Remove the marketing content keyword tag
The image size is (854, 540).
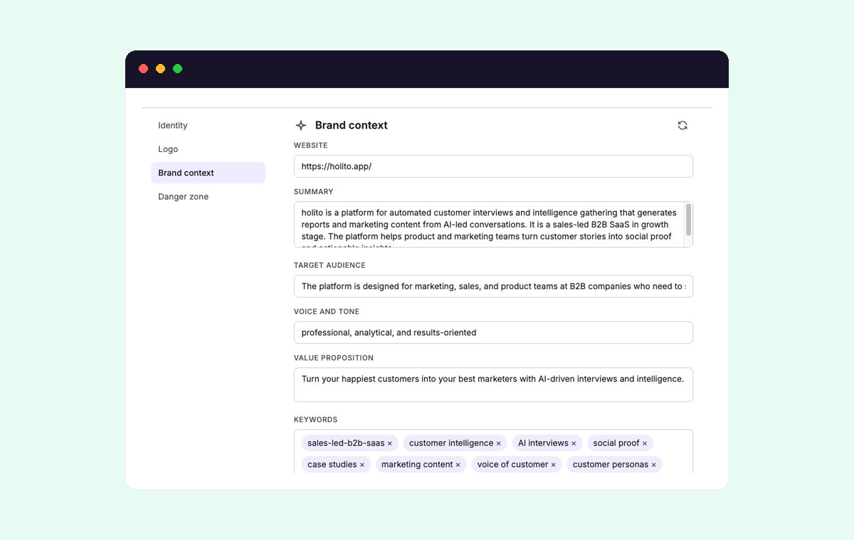(458, 465)
